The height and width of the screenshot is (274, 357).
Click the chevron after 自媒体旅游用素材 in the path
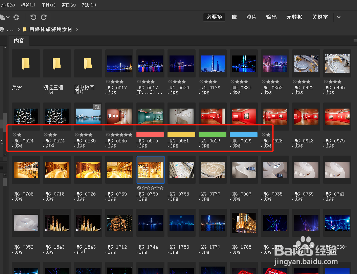coord(77,29)
